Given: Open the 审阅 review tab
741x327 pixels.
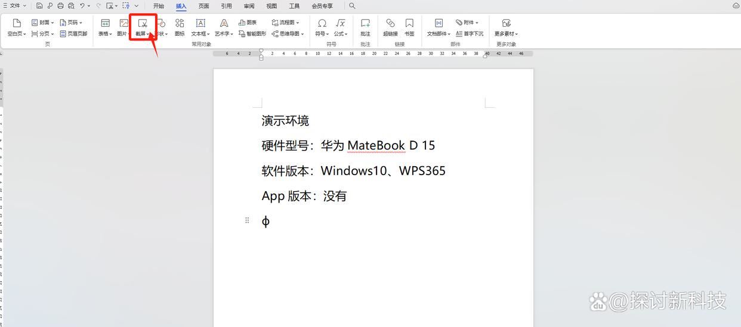Looking at the screenshot, I should pos(249,6).
